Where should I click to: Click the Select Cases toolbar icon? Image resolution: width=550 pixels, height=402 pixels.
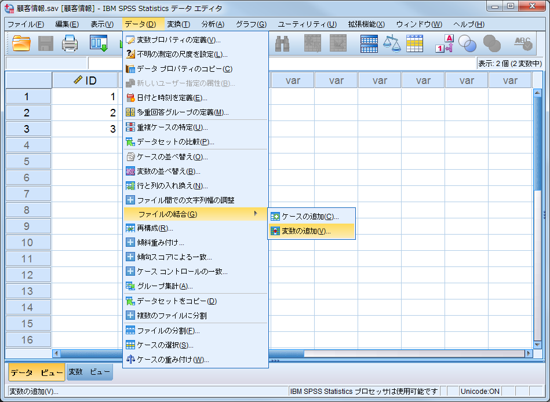(414, 44)
